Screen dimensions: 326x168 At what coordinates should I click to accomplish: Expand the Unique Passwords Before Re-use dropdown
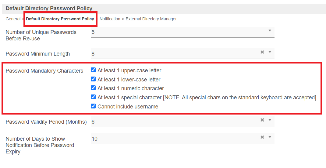tap(270, 31)
